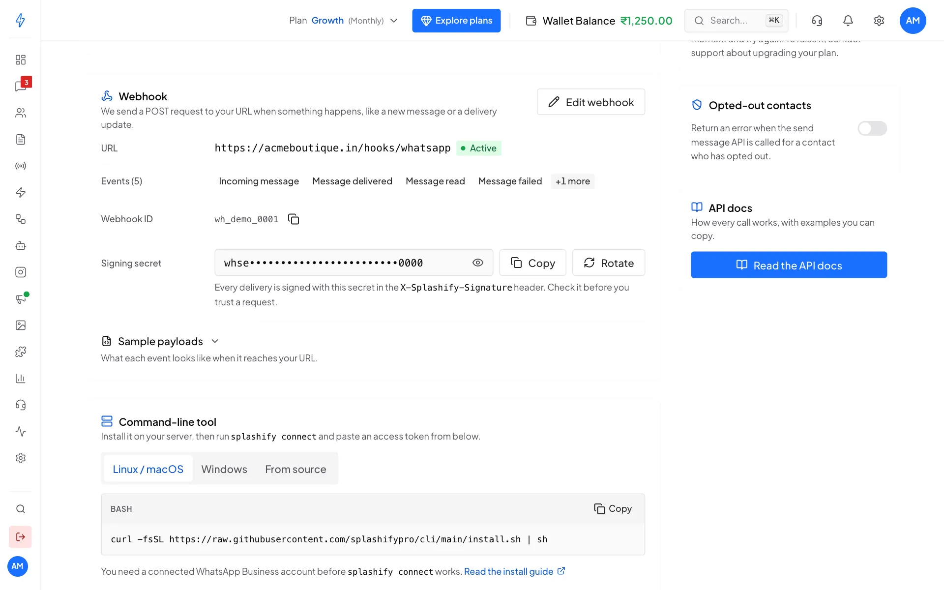The width and height of the screenshot is (944, 590).
Task: Open contacts people icon in sidebar
Action: [20, 113]
